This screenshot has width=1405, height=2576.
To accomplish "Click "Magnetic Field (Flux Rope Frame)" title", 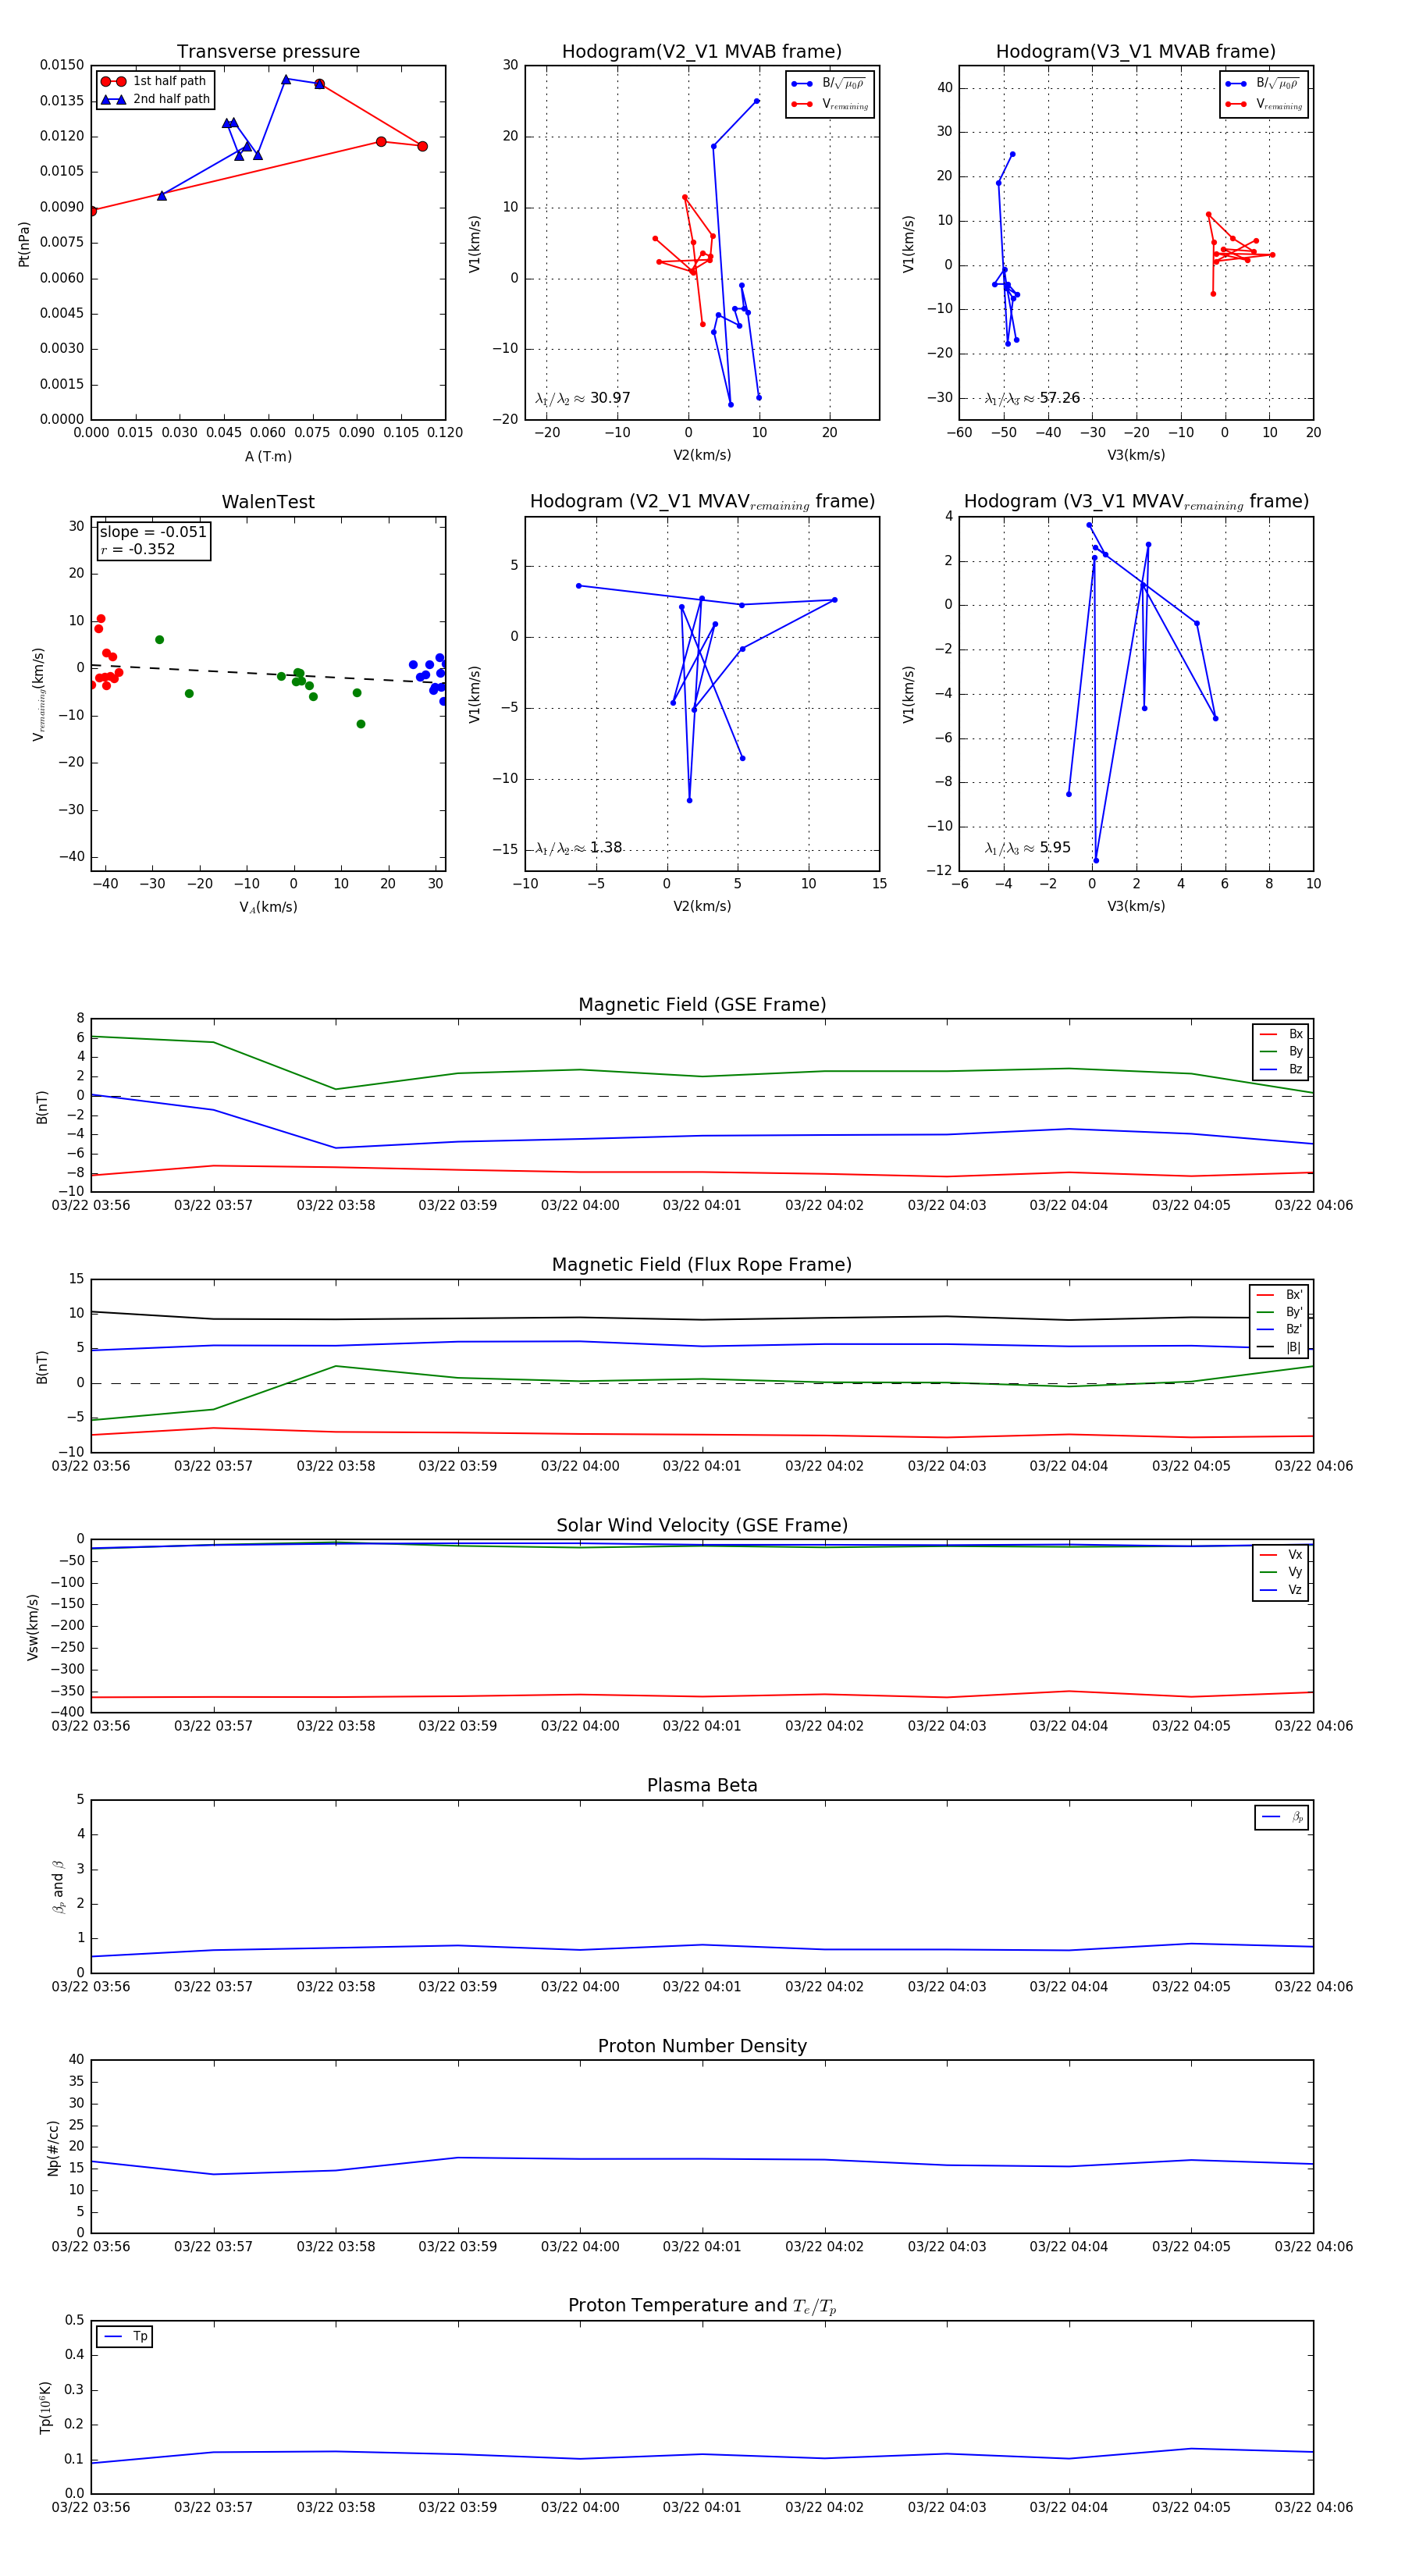I will point(702,1265).
